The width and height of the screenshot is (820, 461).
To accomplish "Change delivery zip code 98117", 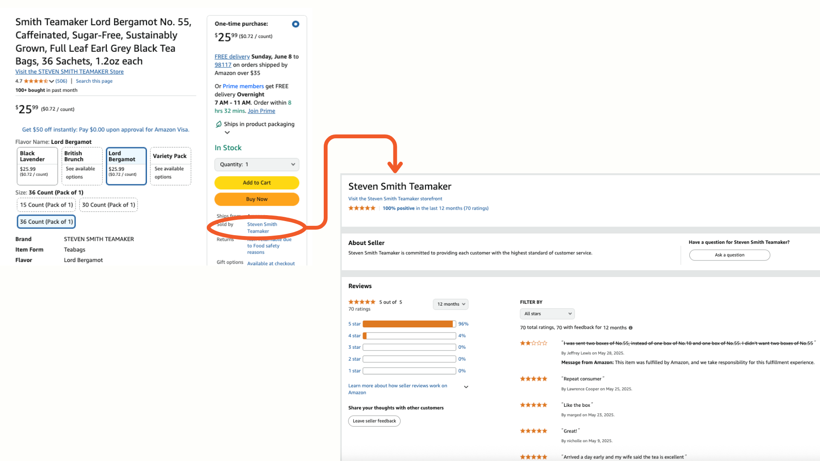I will 223,65.
